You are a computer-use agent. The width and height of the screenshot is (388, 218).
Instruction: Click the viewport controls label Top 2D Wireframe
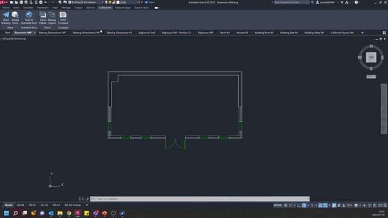[13, 39]
